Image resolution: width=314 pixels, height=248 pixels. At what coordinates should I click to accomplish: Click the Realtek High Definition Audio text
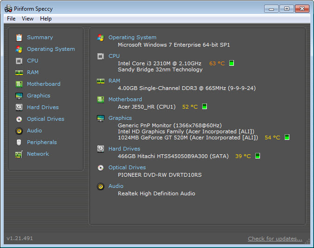pyautogui.click(x=157, y=193)
